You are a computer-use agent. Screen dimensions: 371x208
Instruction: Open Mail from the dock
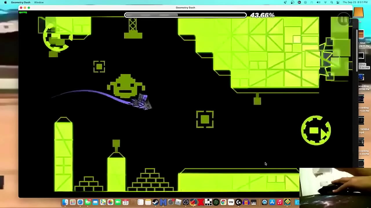pyautogui.click(x=95, y=202)
